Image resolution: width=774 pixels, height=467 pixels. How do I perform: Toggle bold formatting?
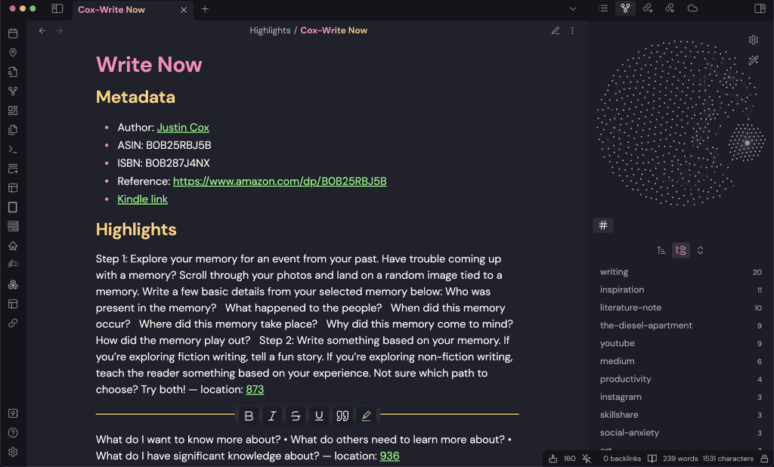click(249, 415)
